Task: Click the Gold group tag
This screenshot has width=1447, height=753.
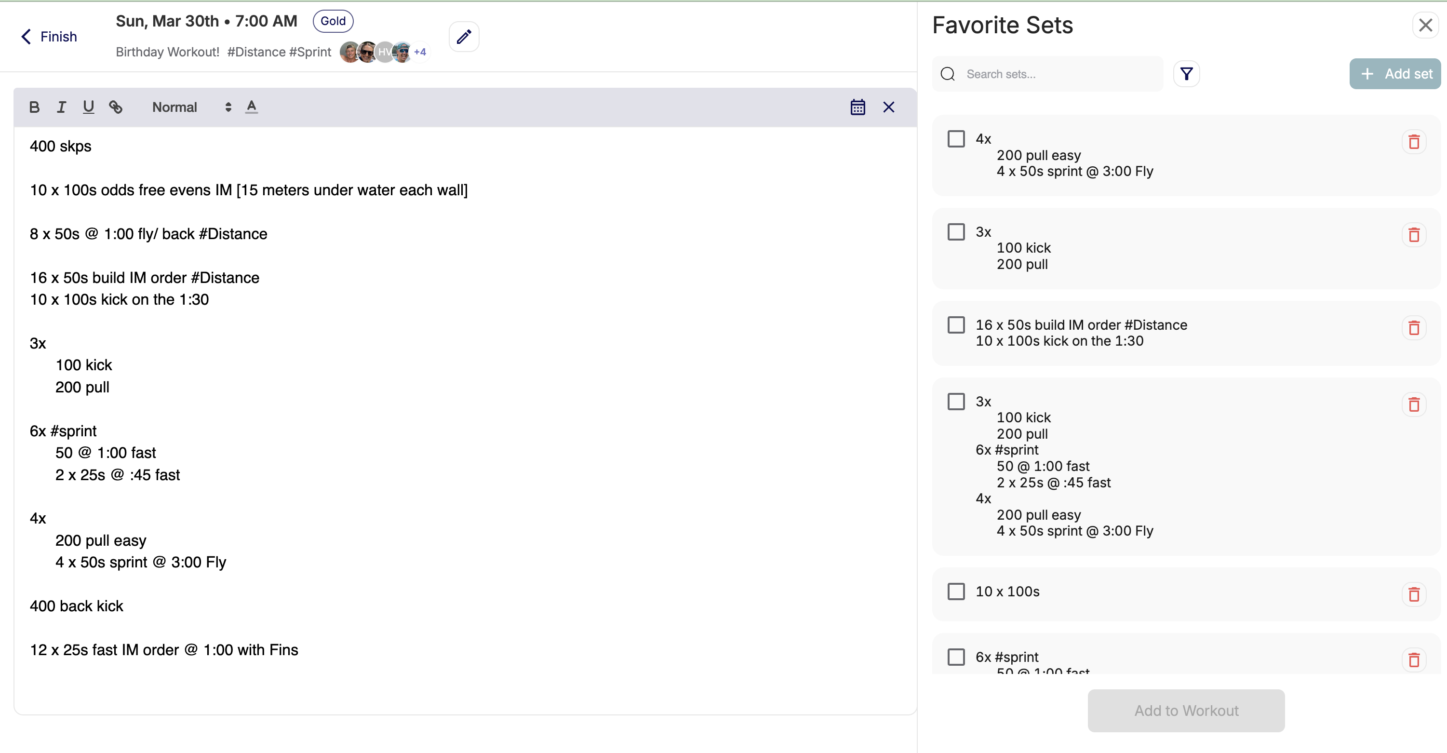Action: [333, 21]
